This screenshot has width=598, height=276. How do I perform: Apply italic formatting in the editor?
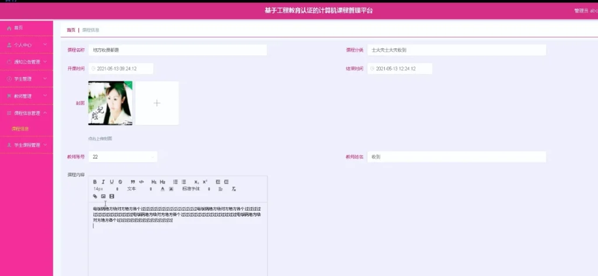103,181
